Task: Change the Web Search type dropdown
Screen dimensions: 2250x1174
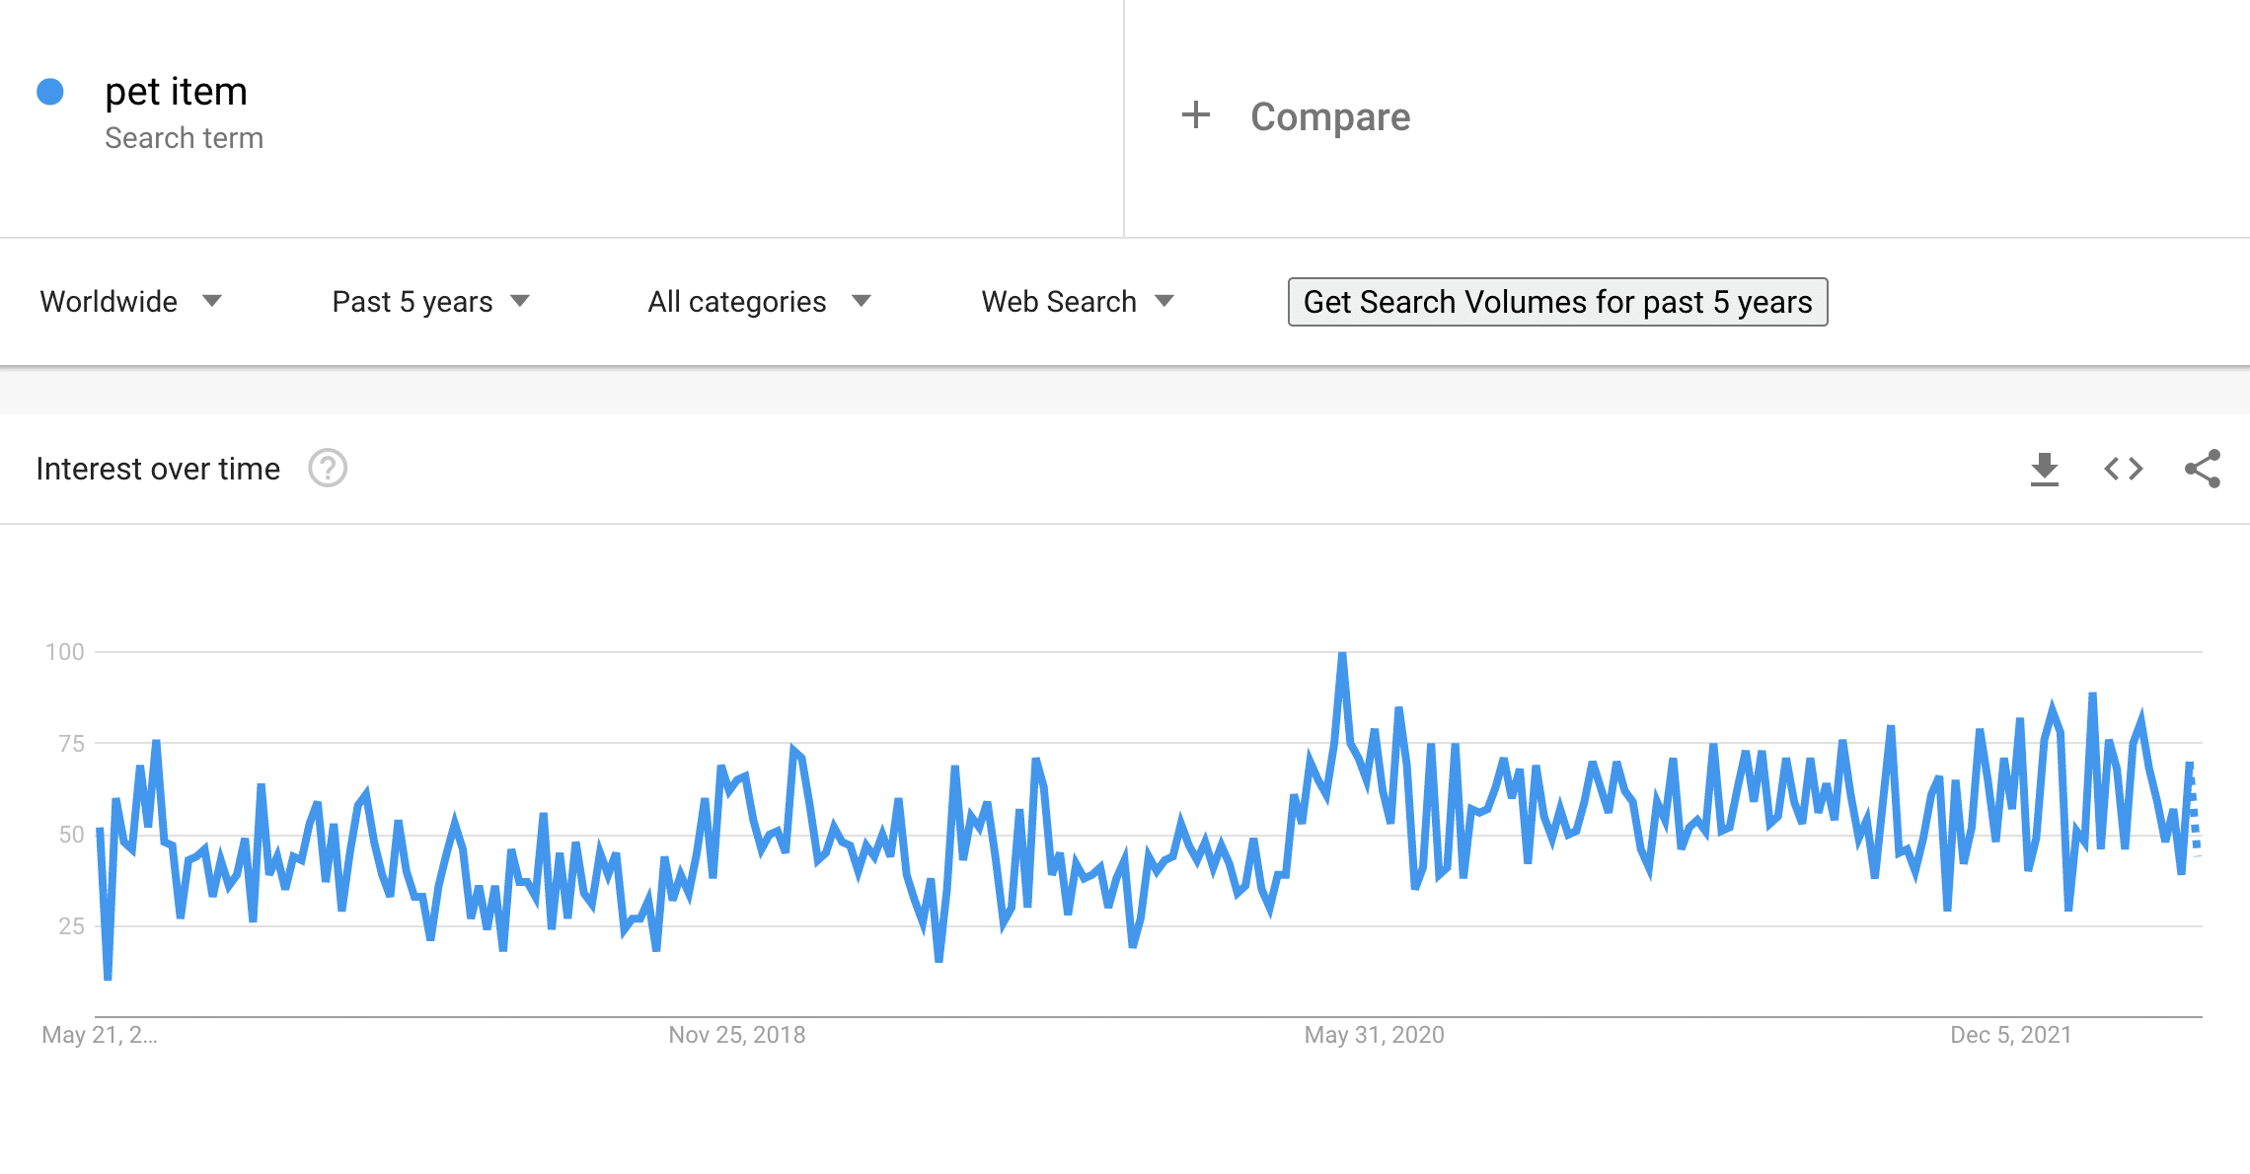Action: pos(1078,301)
